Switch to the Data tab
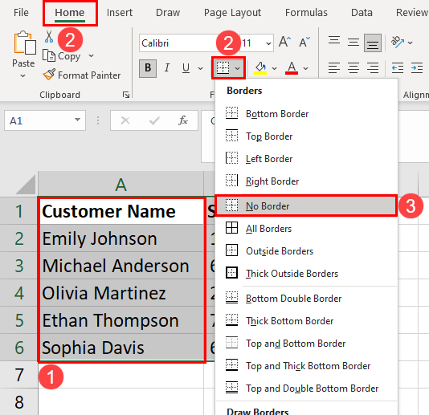429x415 pixels. [x=362, y=13]
